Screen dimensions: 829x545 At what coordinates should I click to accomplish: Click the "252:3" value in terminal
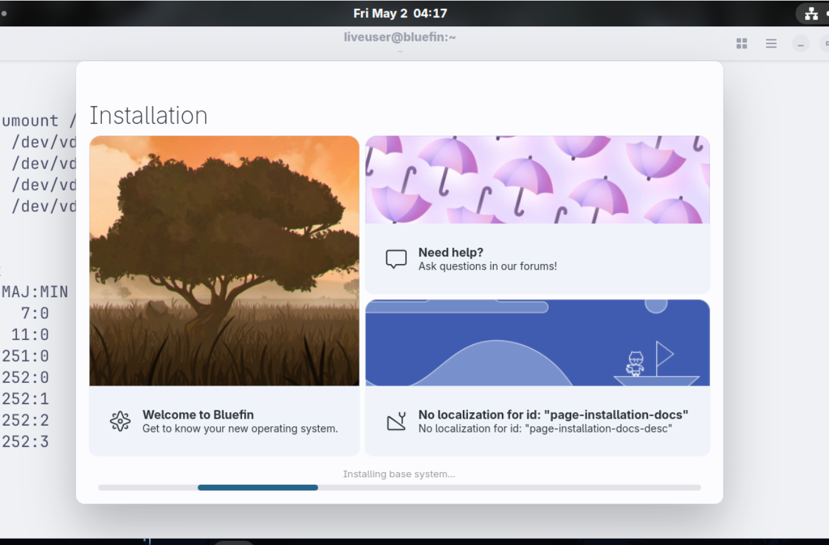pyautogui.click(x=25, y=441)
